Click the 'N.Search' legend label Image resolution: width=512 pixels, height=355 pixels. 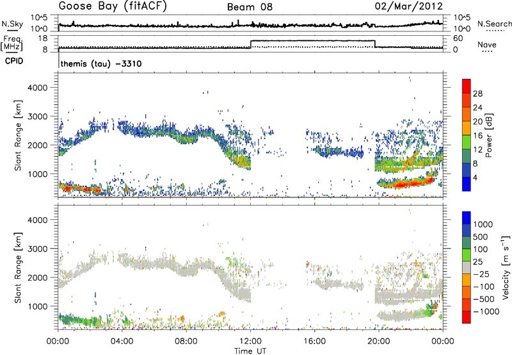pos(494,24)
